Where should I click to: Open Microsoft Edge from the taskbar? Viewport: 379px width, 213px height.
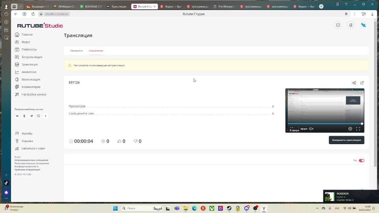pos(194,208)
